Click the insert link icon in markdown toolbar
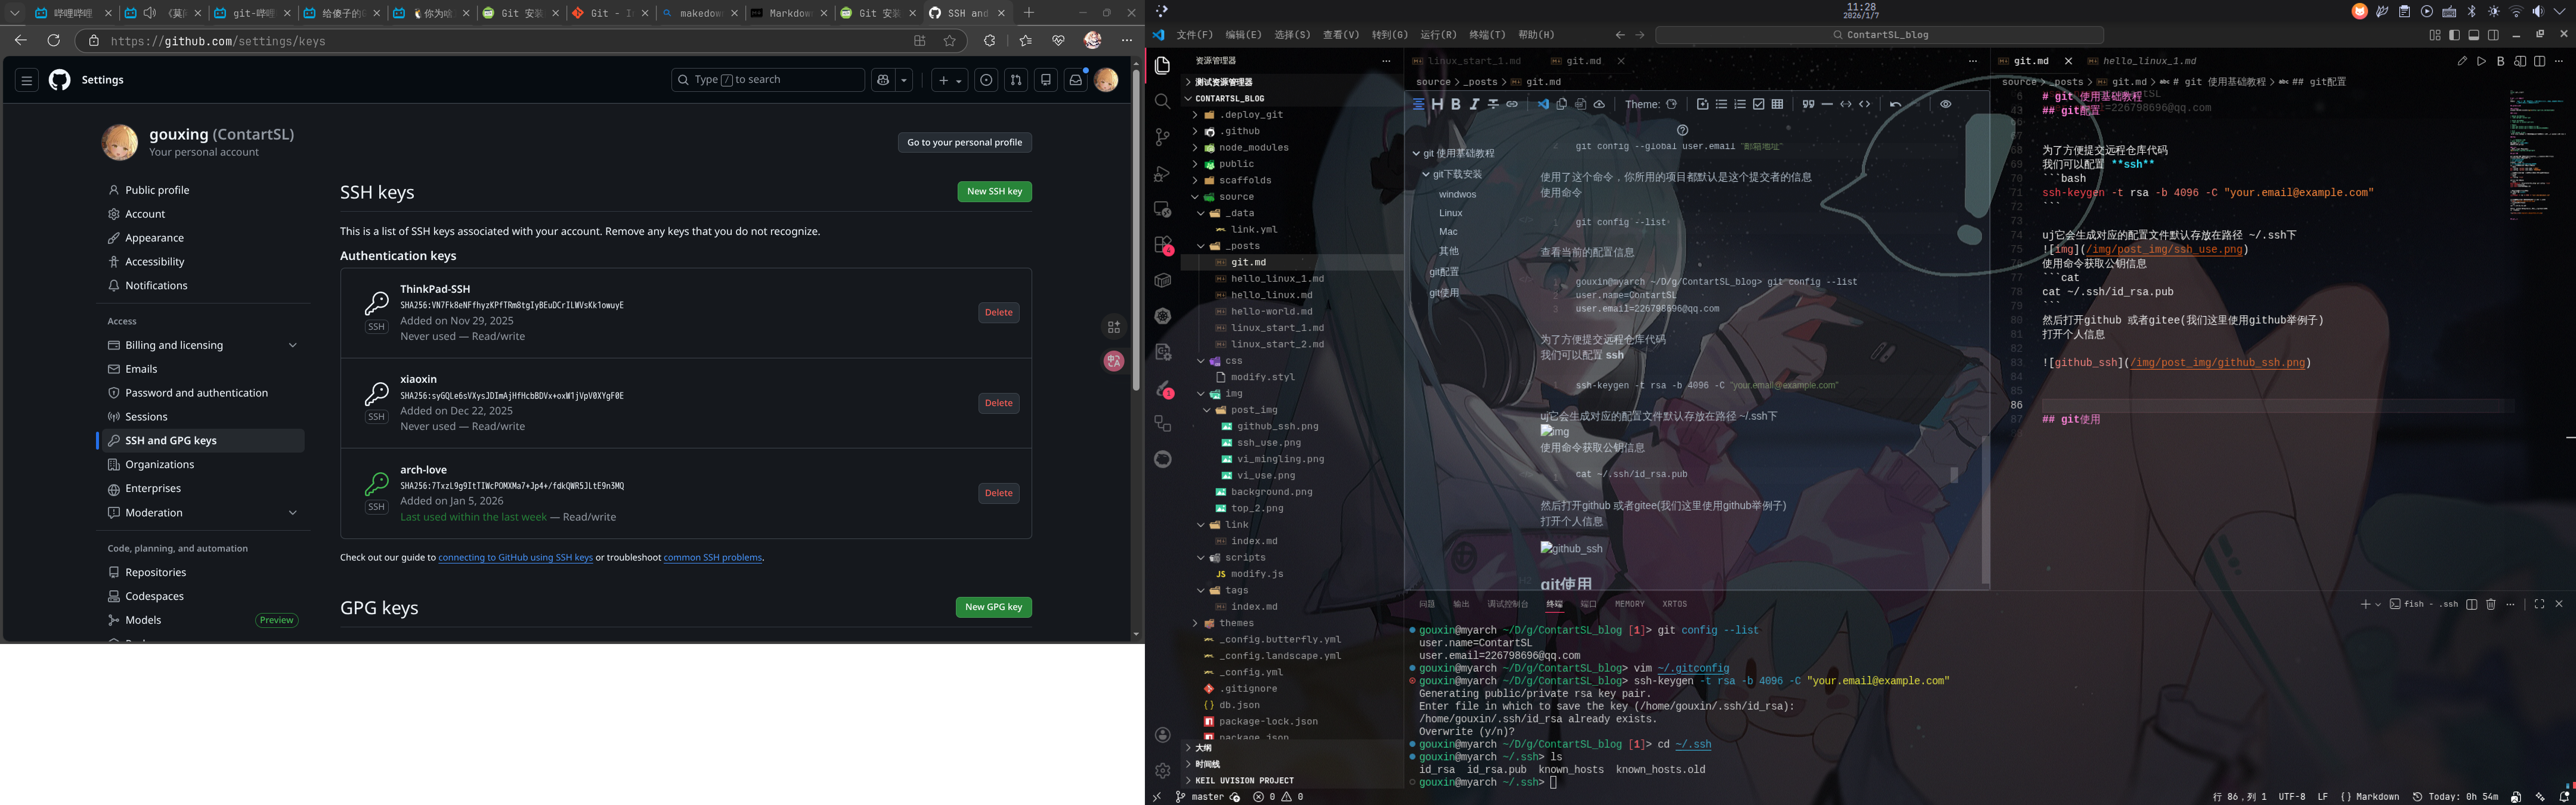The image size is (2576, 805). click(1512, 104)
